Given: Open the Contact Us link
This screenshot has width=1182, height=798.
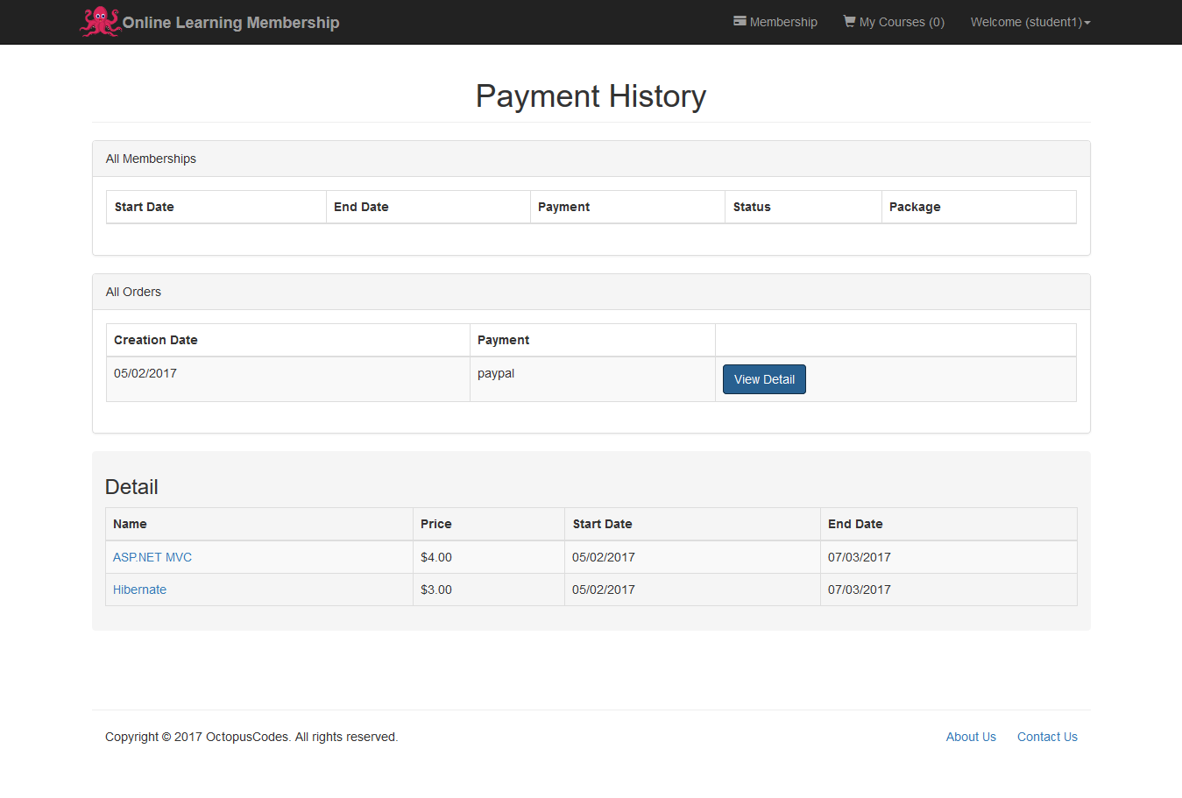Looking at the screenshot, I should 1047,737.
